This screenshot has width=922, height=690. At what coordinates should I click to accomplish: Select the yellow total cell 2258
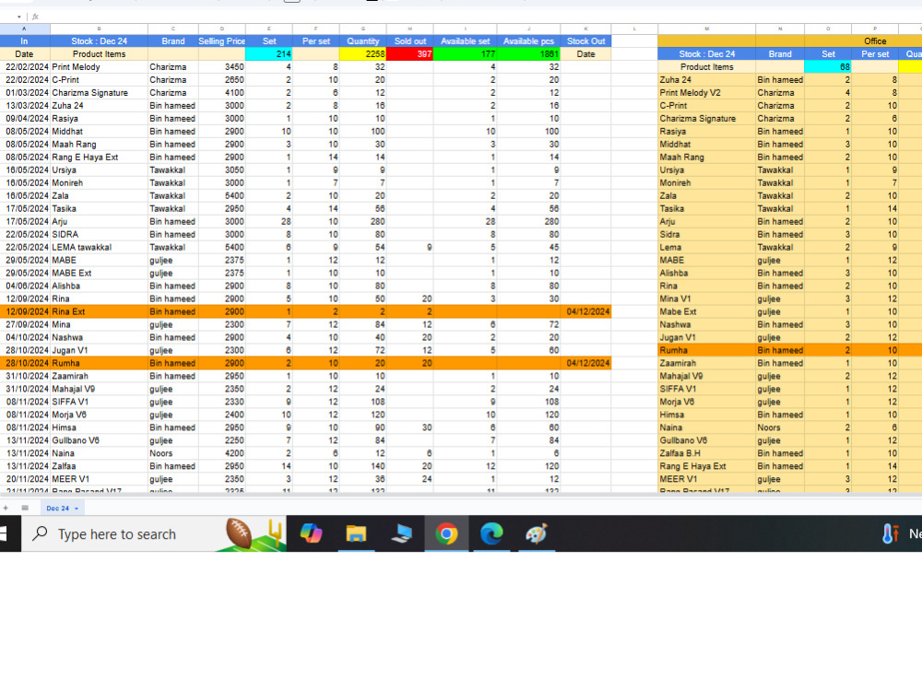pos(362,54)
